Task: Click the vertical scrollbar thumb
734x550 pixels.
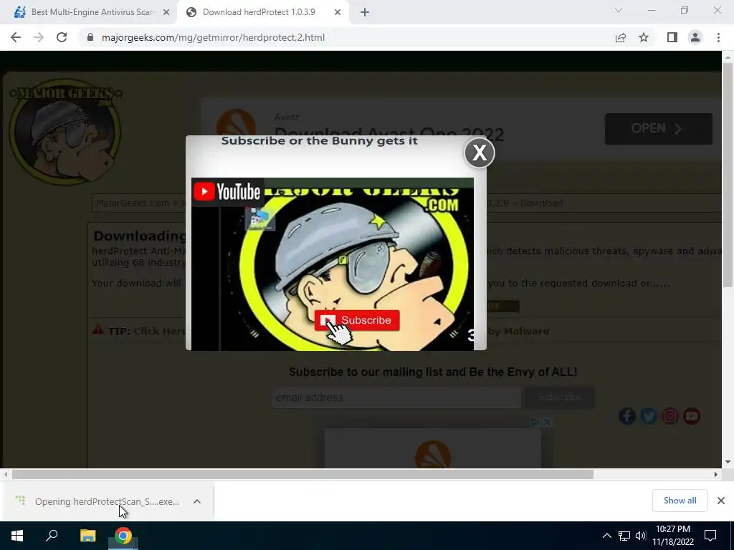Action: tap(728, 175)
